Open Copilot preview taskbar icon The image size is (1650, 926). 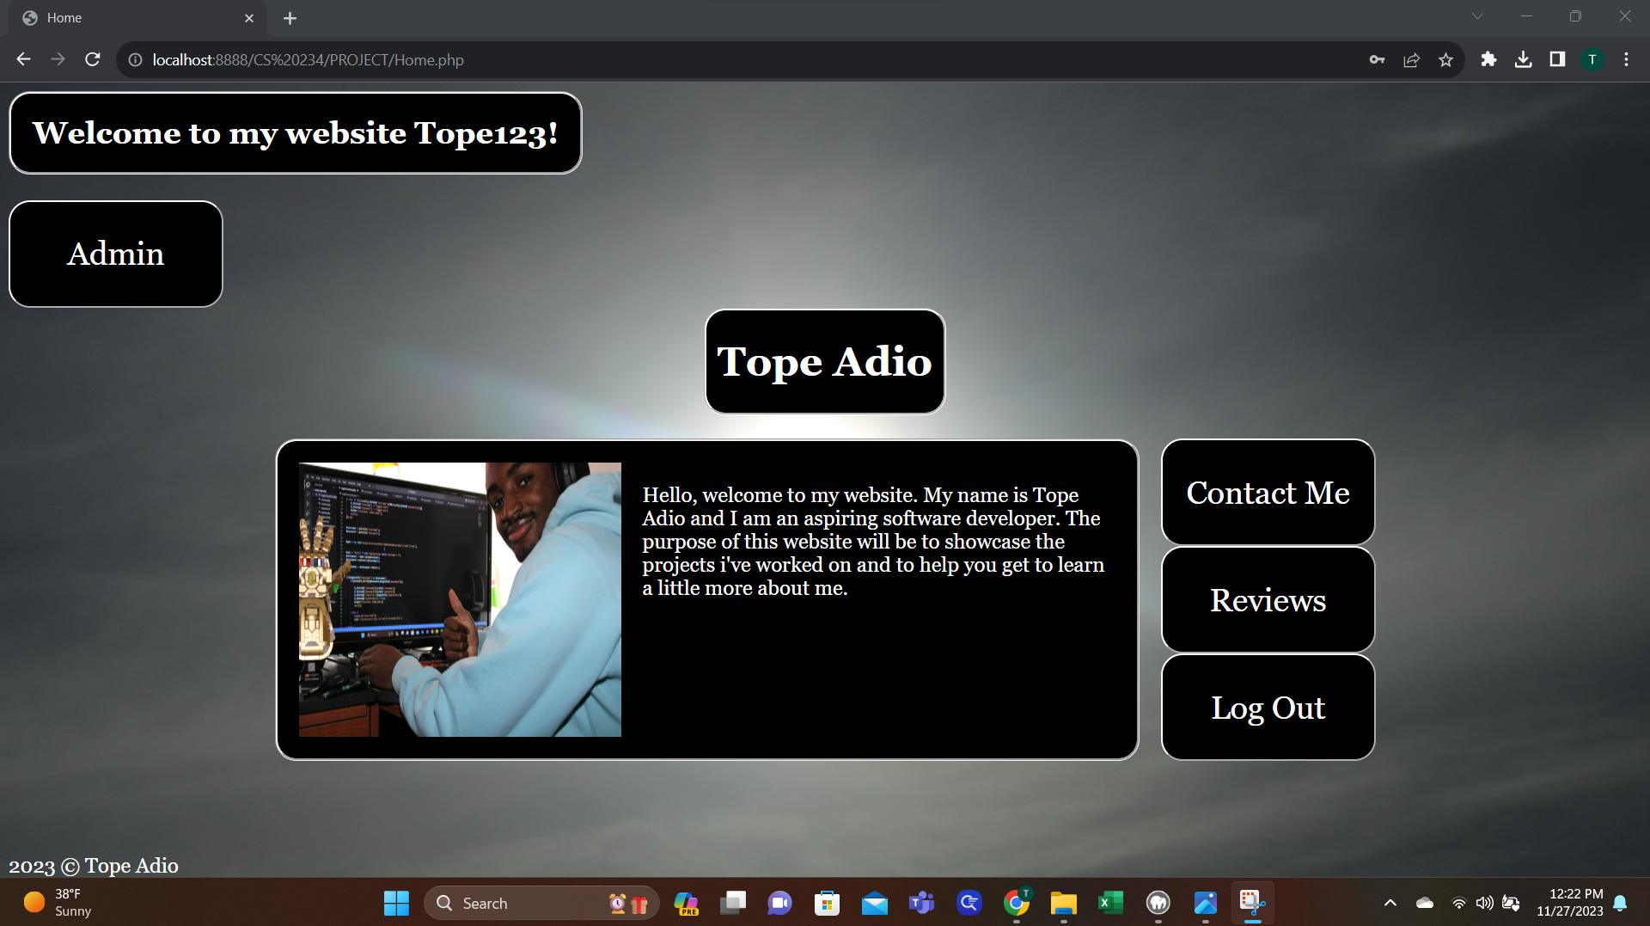pyautogui.click(x=686, y=903)
